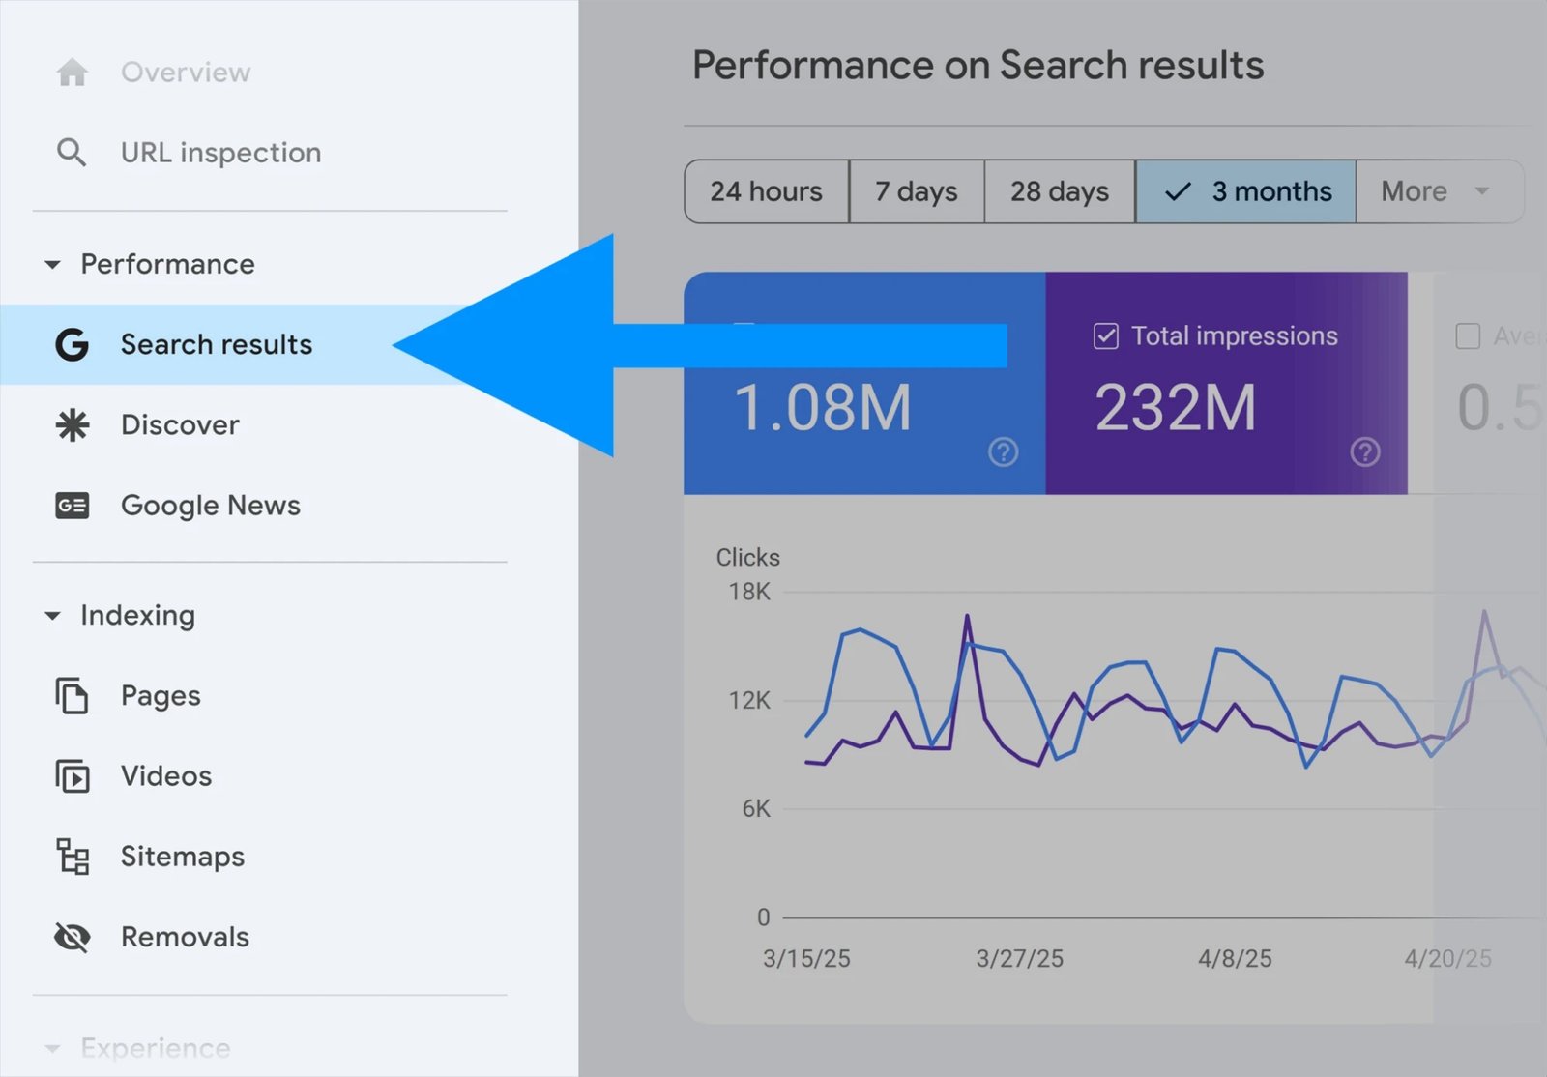Screen dimensions: 1547x1077
Task: Open Overview in the sidebar
Action: click(186, 73)
